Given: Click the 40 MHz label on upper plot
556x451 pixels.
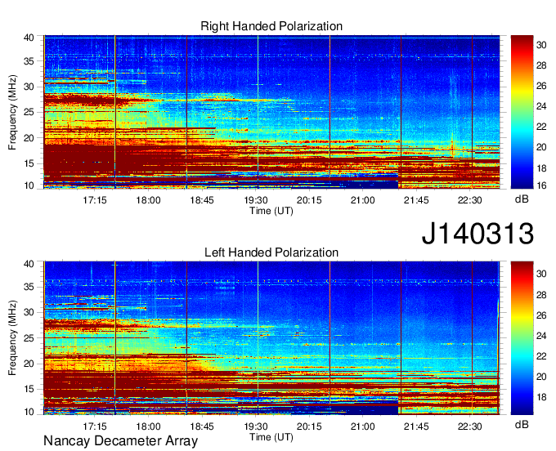Looking at the screenshot, I should (x=29, y=38).
